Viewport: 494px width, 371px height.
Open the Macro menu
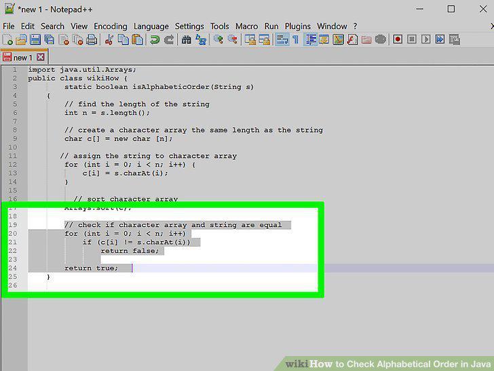point(247,26)
